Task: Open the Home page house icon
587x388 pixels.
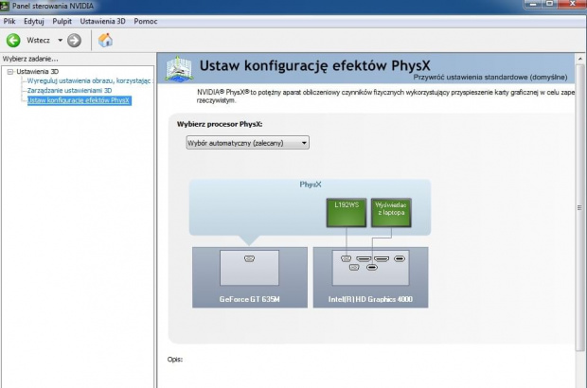Action: pyautogui.click(x=105, y=40)
